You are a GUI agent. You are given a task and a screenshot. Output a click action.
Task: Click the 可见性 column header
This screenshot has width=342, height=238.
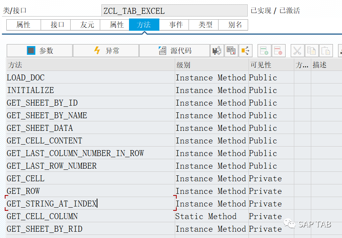pos(271,65)
